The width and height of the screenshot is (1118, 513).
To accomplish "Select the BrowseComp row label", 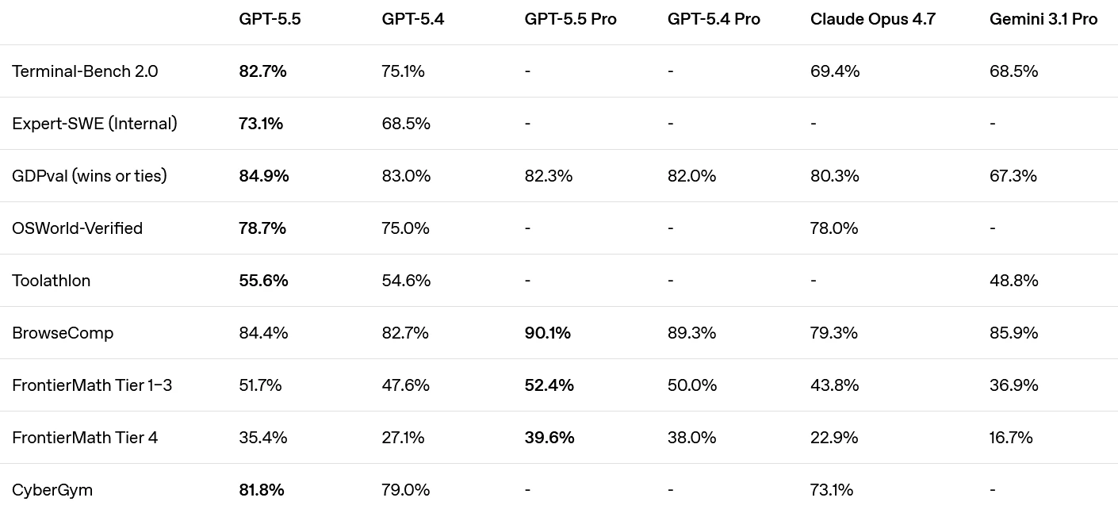I will [63, 333].
